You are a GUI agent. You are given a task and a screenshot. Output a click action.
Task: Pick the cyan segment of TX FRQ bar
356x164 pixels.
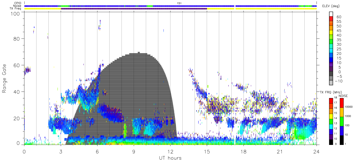point(331,127)
